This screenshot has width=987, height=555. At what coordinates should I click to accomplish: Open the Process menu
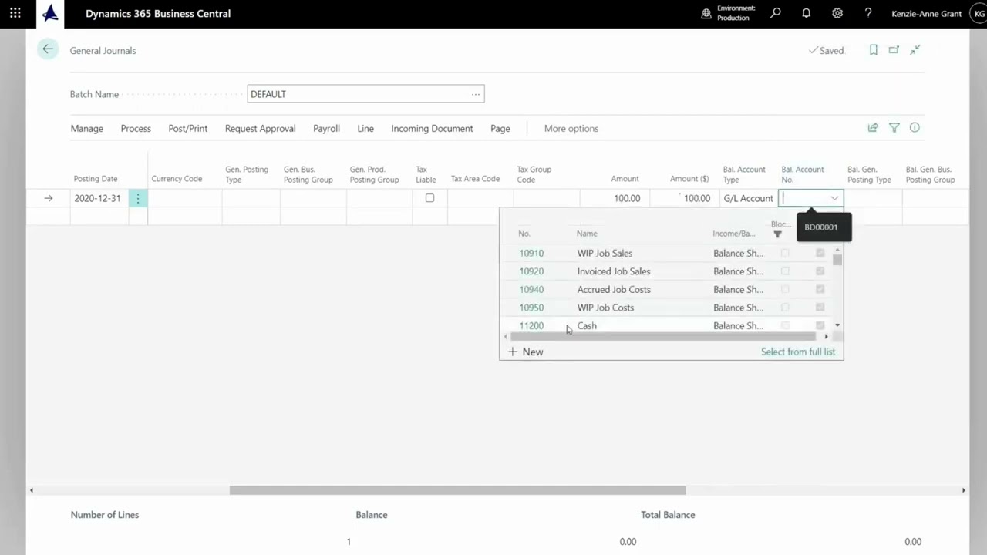136,129
